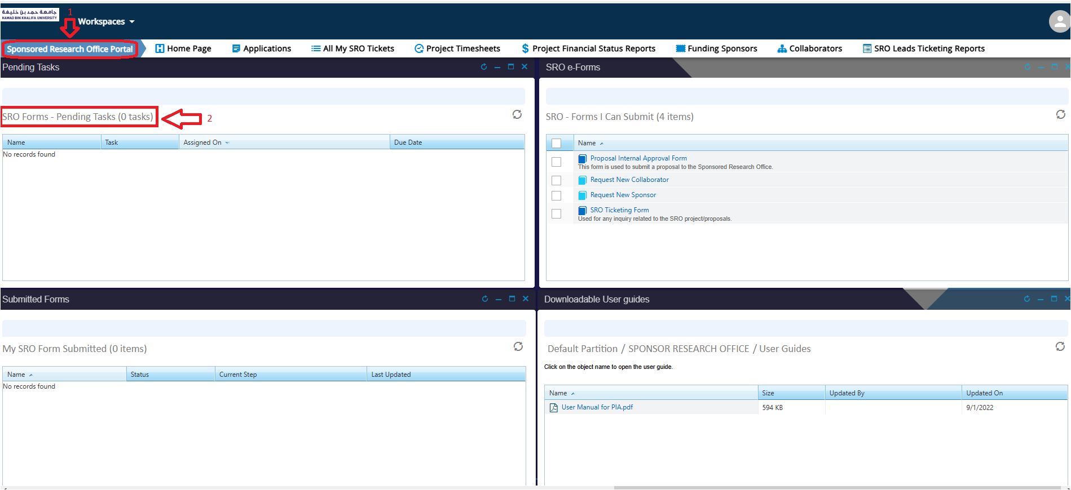Open the All My SRO Tickets tab
This screenshot has width=1071, height=490.
(352, 48)
